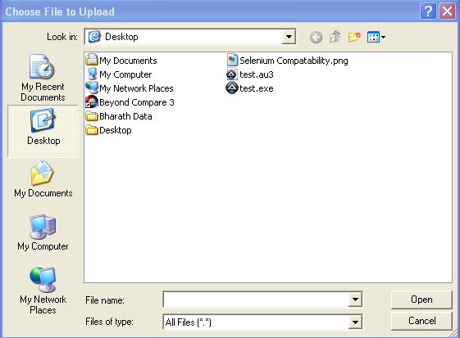Select the test.exe file
This screenshot has width=460, height=338.
(x=249, y=88)
